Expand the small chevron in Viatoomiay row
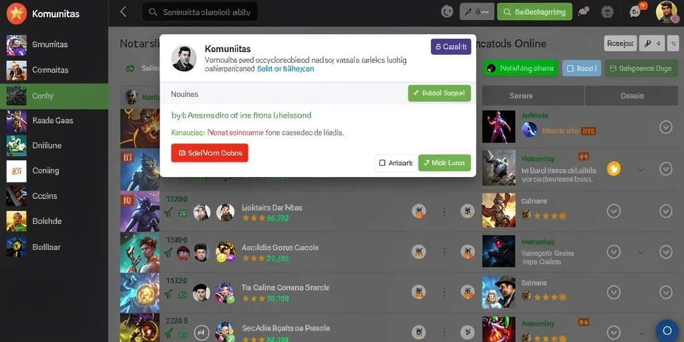This screenshot has width=684, height=342. click(x=641, y=169)
